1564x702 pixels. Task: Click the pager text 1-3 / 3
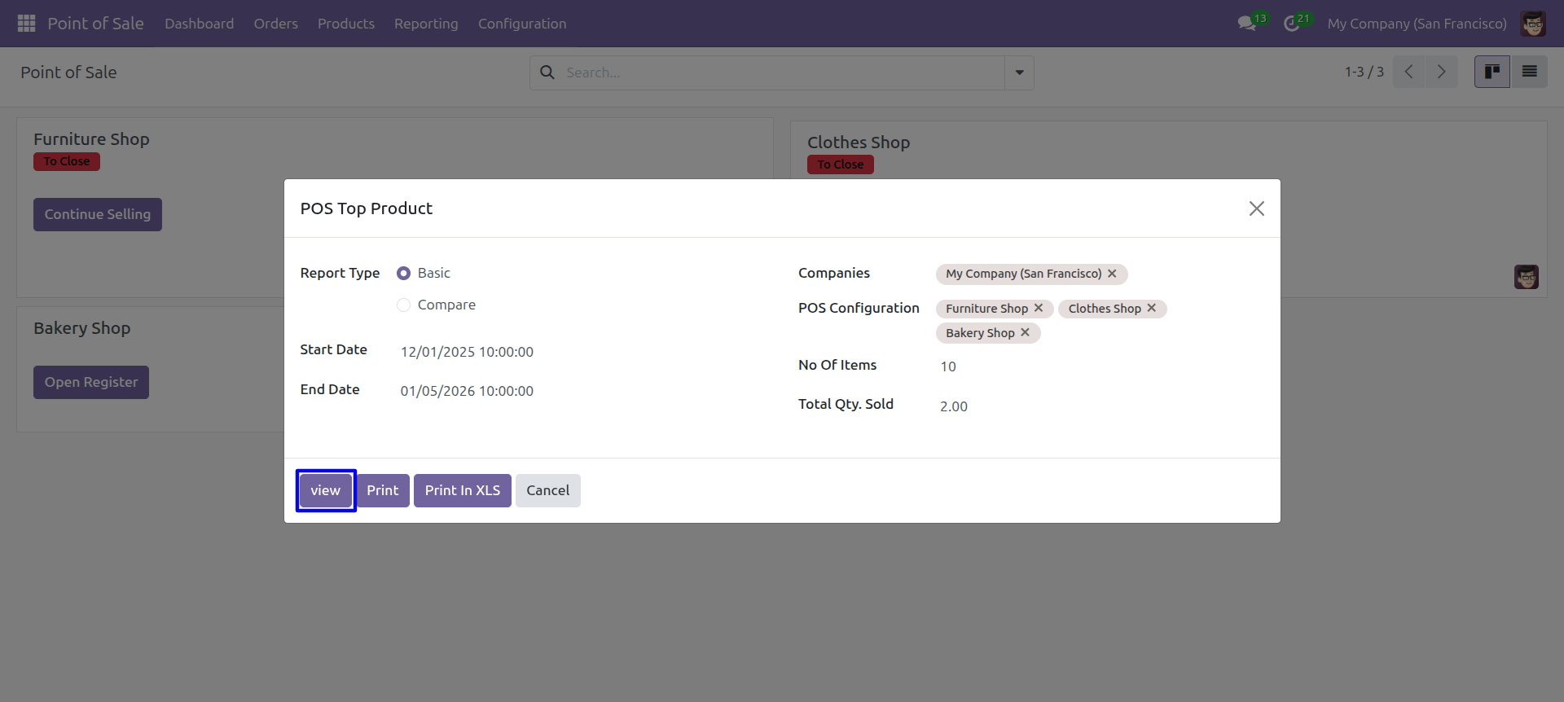pos(1364,72)
